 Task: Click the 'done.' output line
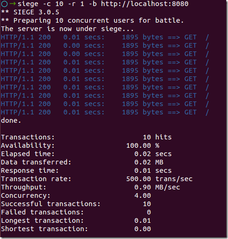[11, 120]
